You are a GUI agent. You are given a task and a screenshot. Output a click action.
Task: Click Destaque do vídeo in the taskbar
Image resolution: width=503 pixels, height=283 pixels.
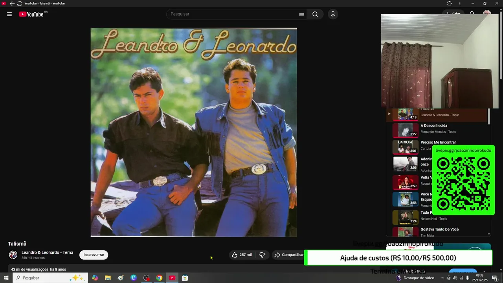point(415,278)
